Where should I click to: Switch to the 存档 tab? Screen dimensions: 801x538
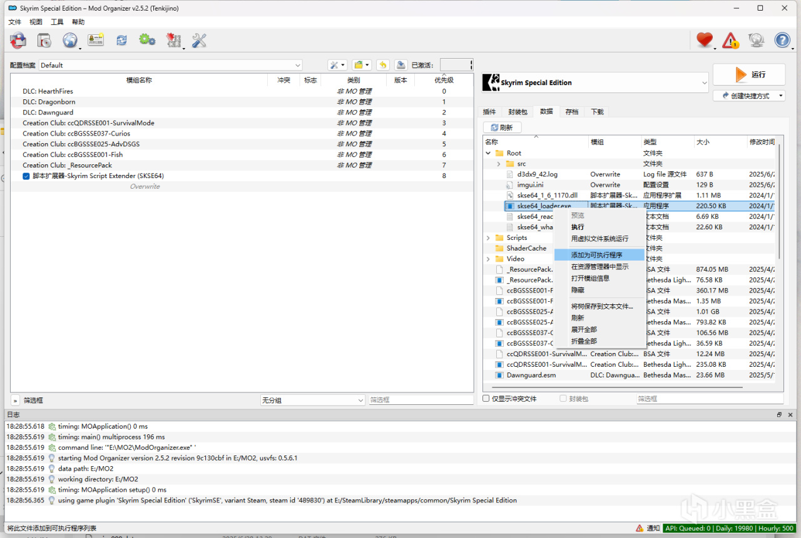(x=572, y=112)
